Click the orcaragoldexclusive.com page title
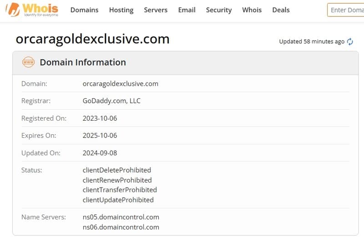Screen dimensions: 364x240 click(x=92, y=39)
